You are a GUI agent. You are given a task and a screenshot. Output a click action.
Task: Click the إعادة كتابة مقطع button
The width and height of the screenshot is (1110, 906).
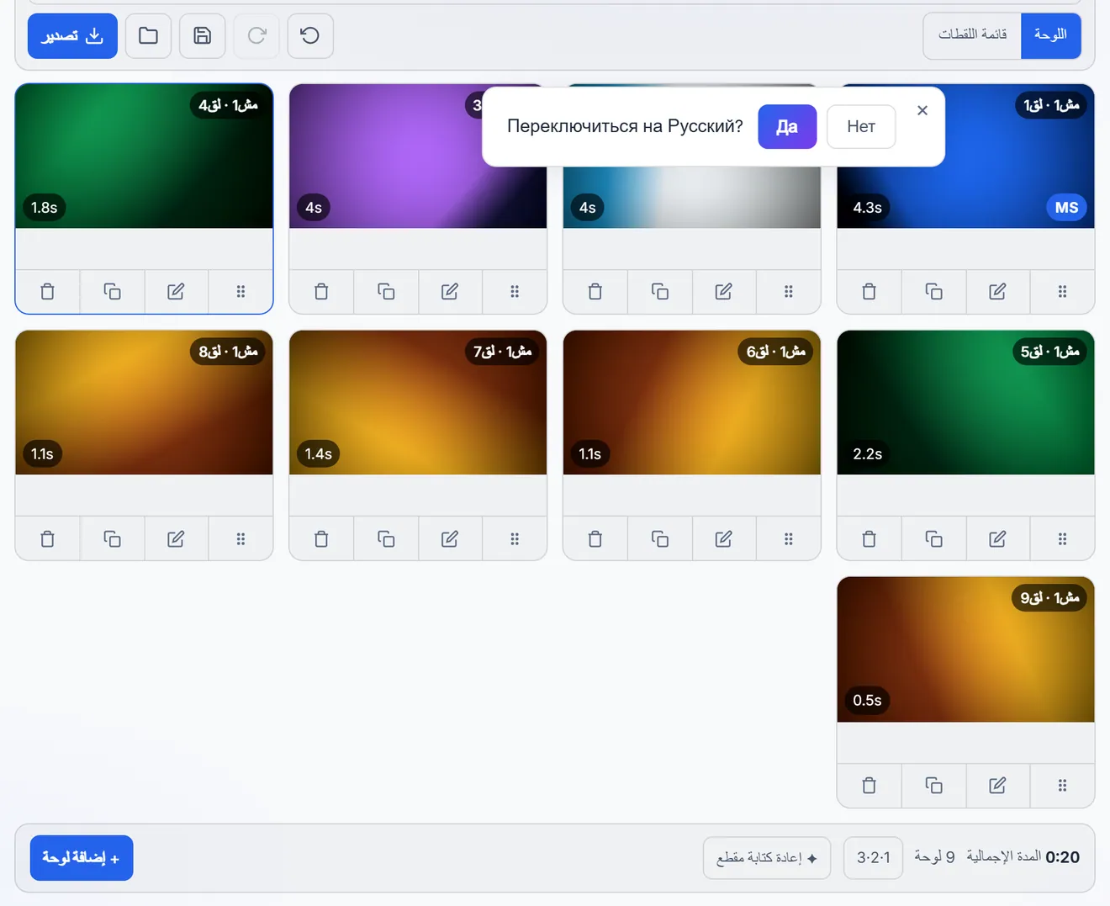[767, 858]
